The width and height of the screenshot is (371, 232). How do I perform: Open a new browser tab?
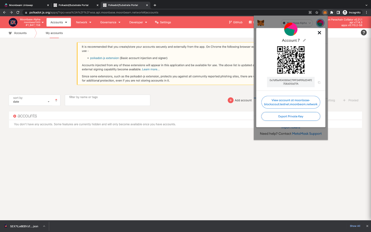(155, 5)
